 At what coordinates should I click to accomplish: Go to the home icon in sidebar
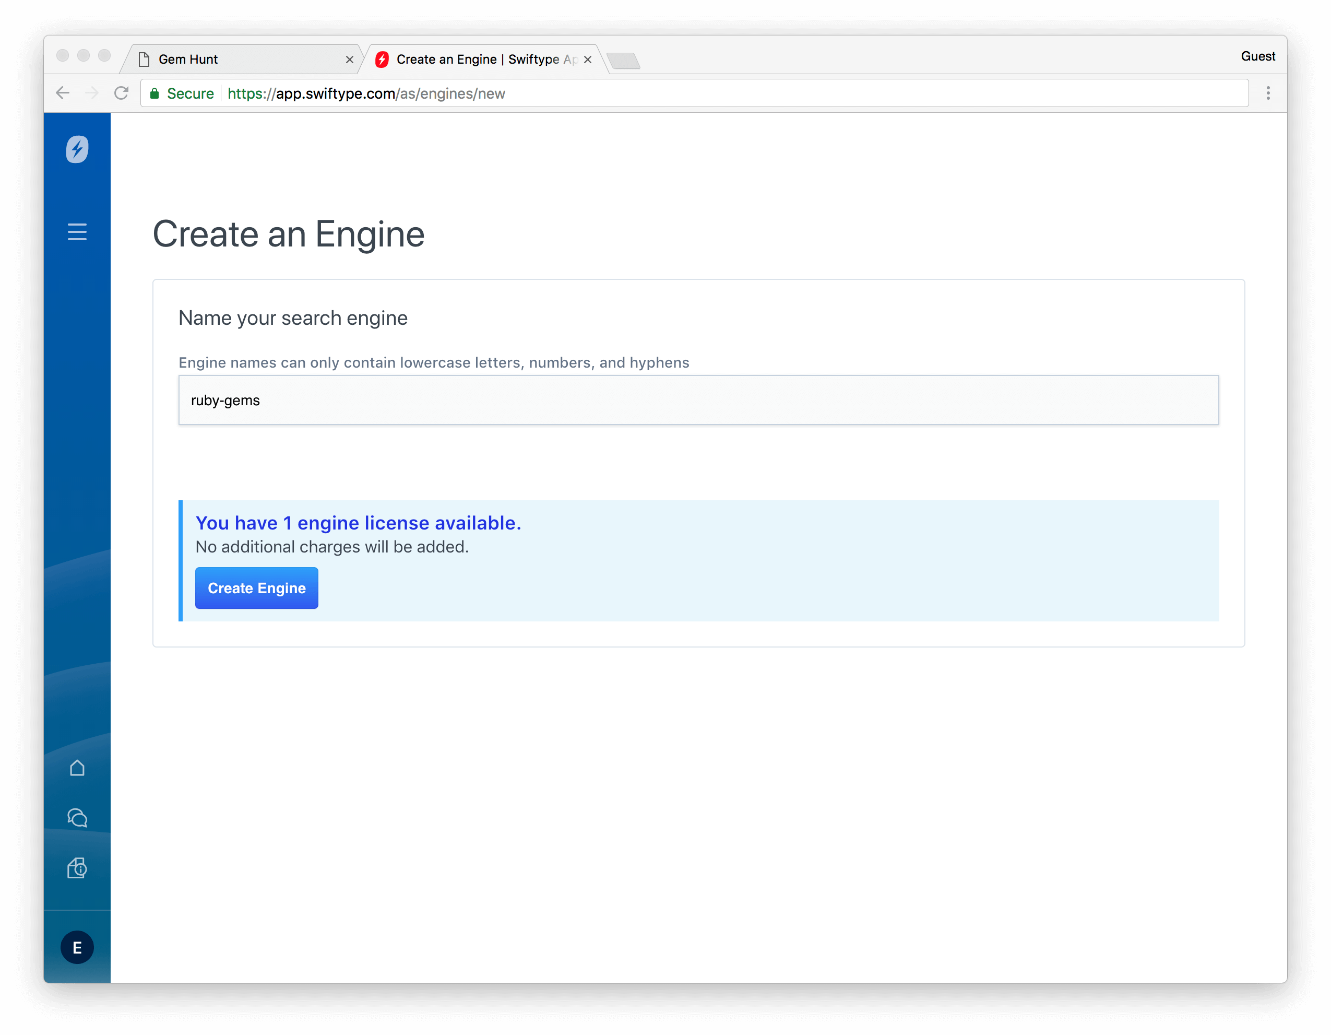click(x=77, y=768)
